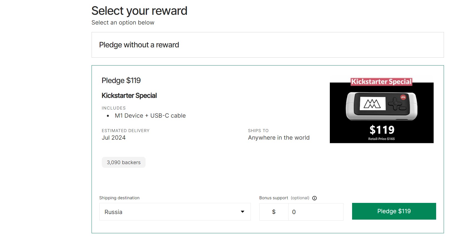Click the Pledge $119 reward heading
The height and width of the screenshot is (238, 452).
click(x=121, y=81)
